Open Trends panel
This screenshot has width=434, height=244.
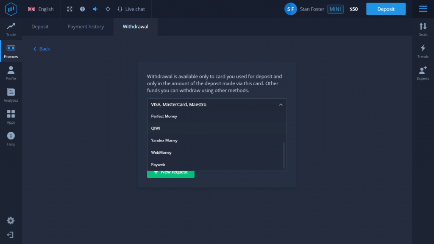tap(423, 51)
